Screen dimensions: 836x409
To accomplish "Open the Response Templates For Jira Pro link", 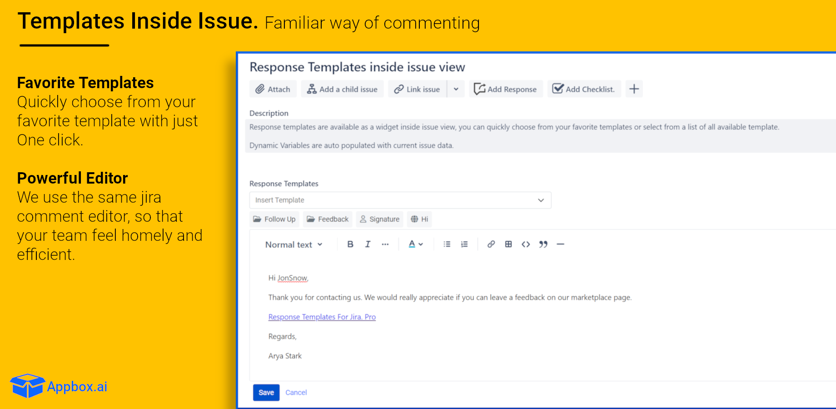I will [322, 317].
